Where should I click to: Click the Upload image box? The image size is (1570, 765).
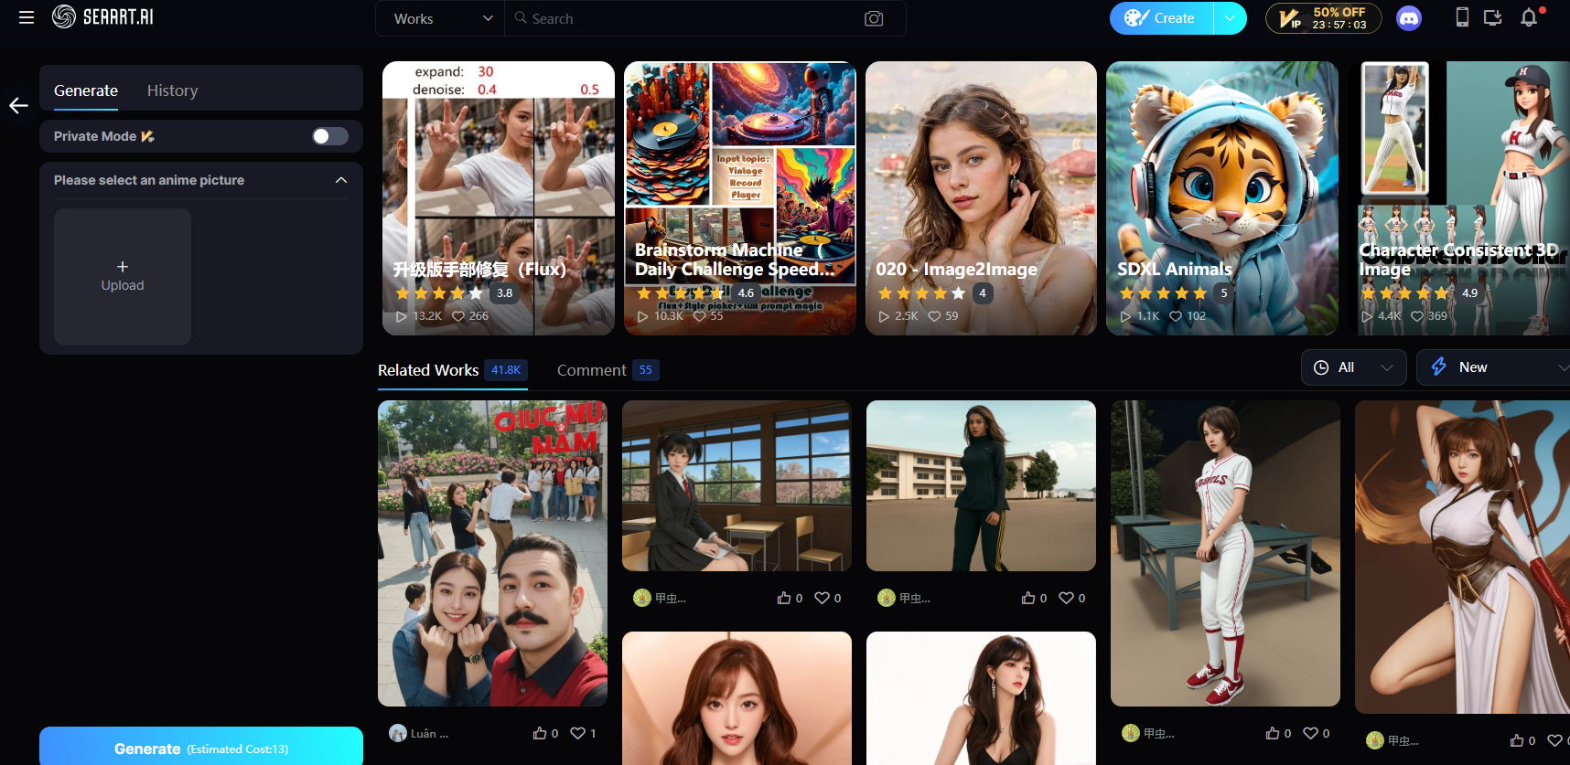coord(123,277)
